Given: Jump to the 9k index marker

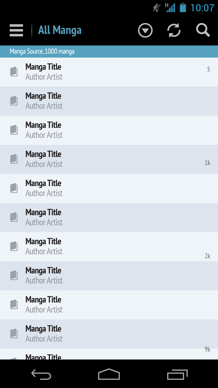Looking at the screenshot, I should point(207,350).
